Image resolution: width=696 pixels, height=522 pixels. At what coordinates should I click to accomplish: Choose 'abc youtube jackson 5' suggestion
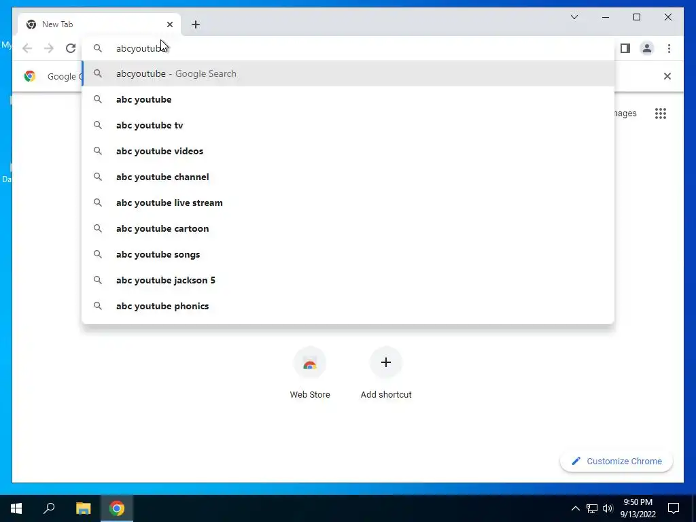349,280
